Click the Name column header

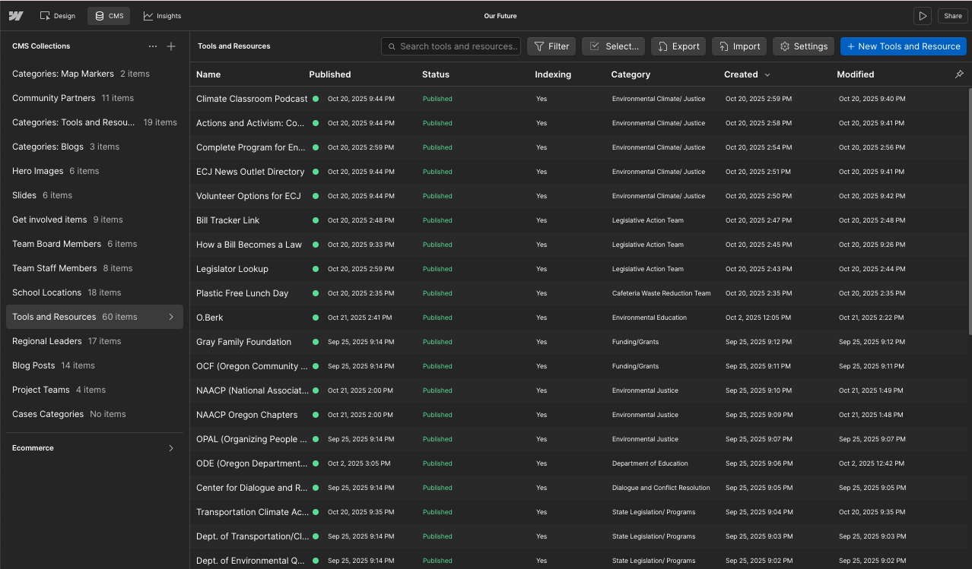[x=208, y=74]
